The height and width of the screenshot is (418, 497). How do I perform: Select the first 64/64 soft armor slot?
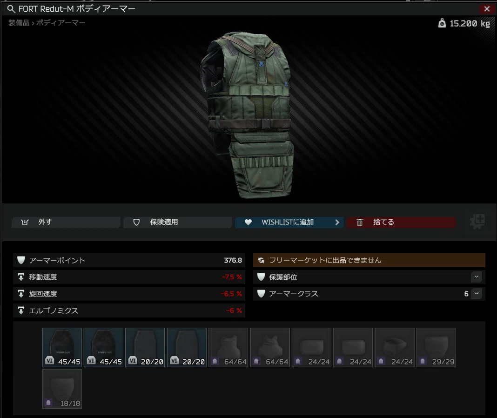coord(228,347)
